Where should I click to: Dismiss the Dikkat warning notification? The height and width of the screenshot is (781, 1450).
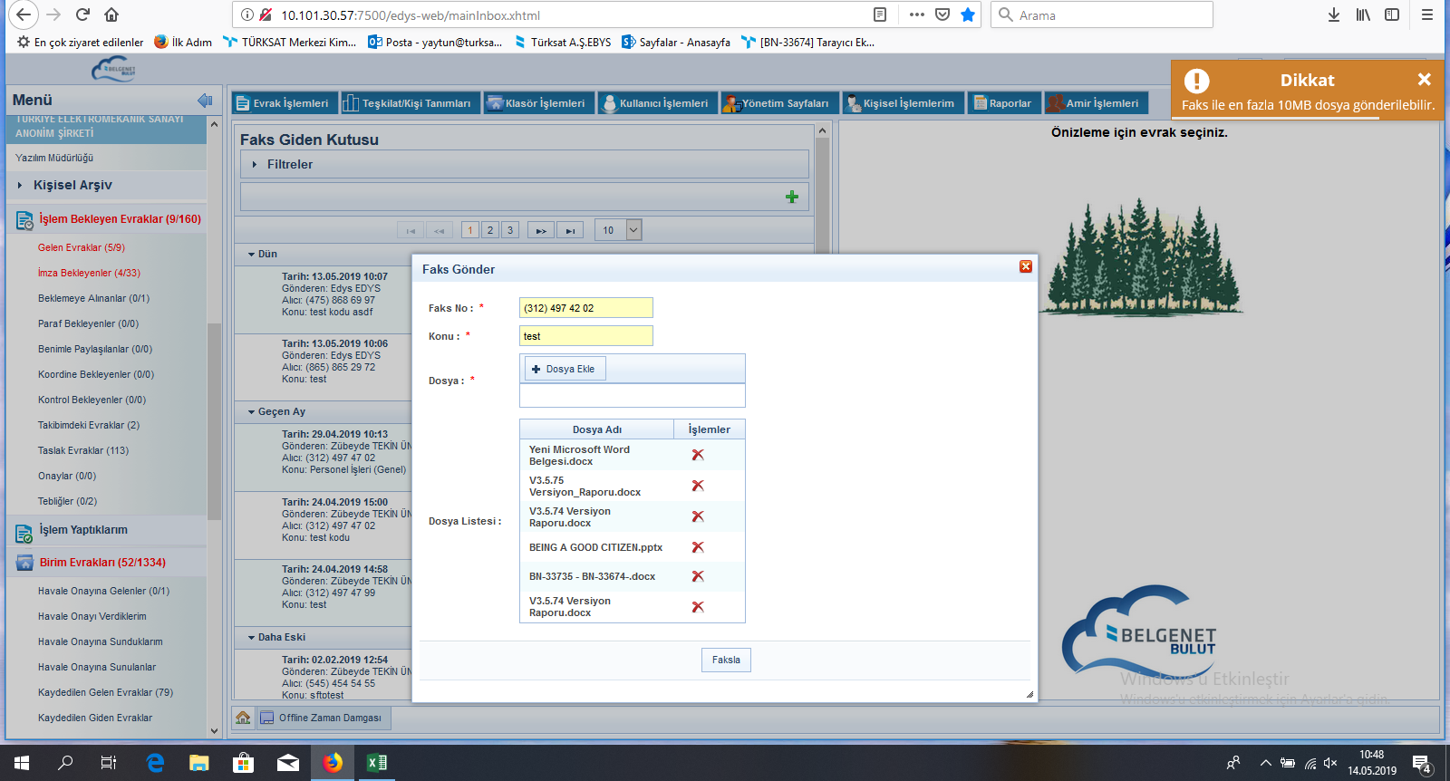point(1424,80)
